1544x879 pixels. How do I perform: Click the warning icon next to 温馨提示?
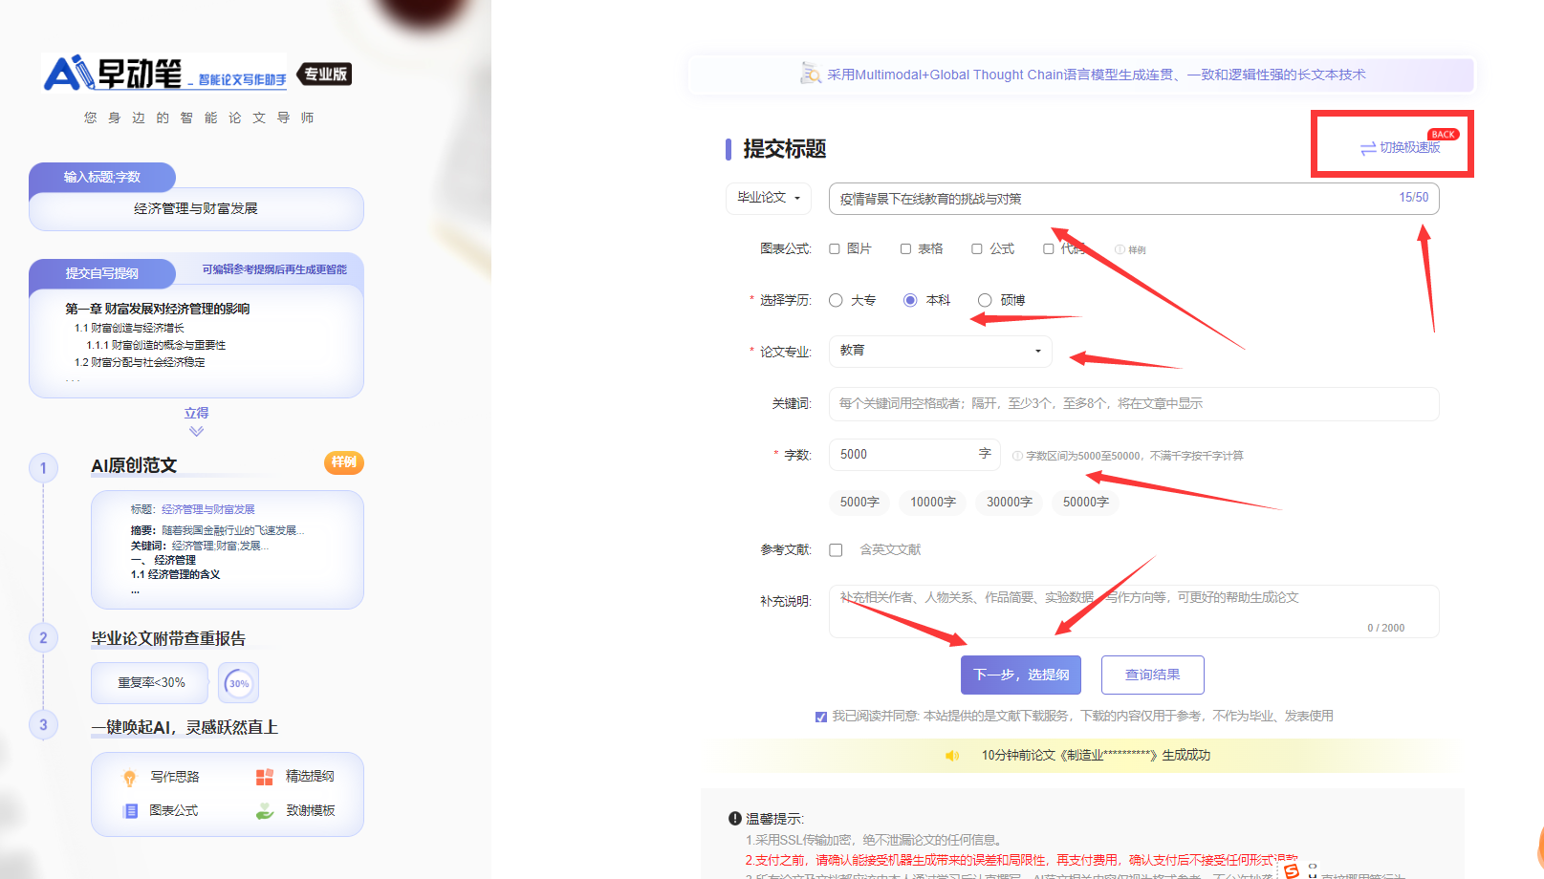click(x=735, y=819)
